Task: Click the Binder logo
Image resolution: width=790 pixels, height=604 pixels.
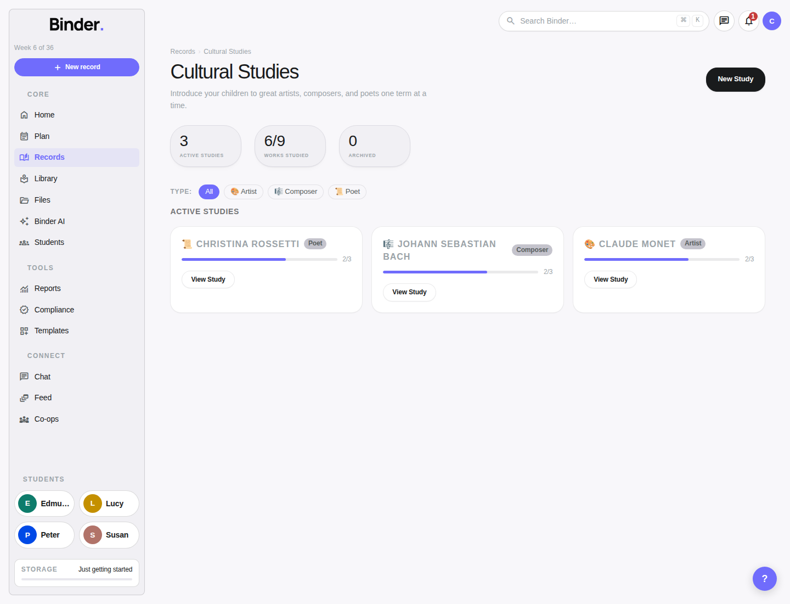Action: coord(76,25)
